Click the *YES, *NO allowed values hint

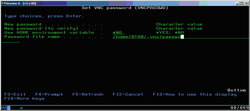coord(170,33)
